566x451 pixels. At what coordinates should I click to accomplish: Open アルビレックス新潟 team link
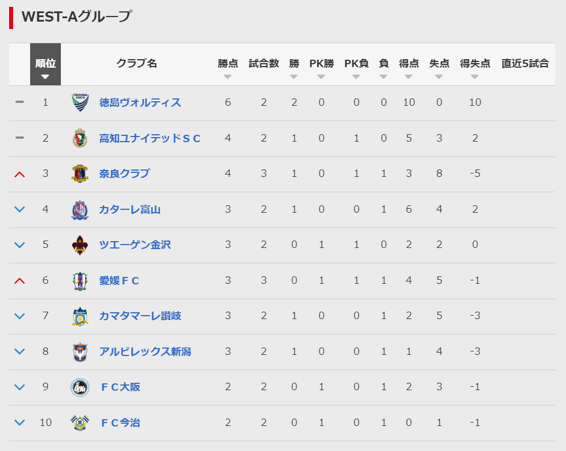pos(145,351)
